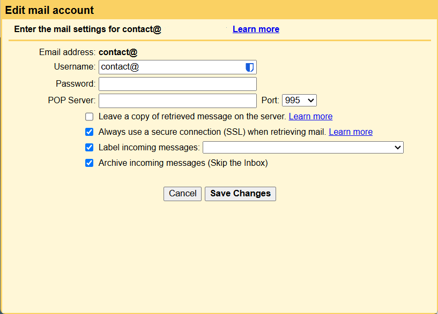Open the Port 995 dropdown

coord(299,101)
